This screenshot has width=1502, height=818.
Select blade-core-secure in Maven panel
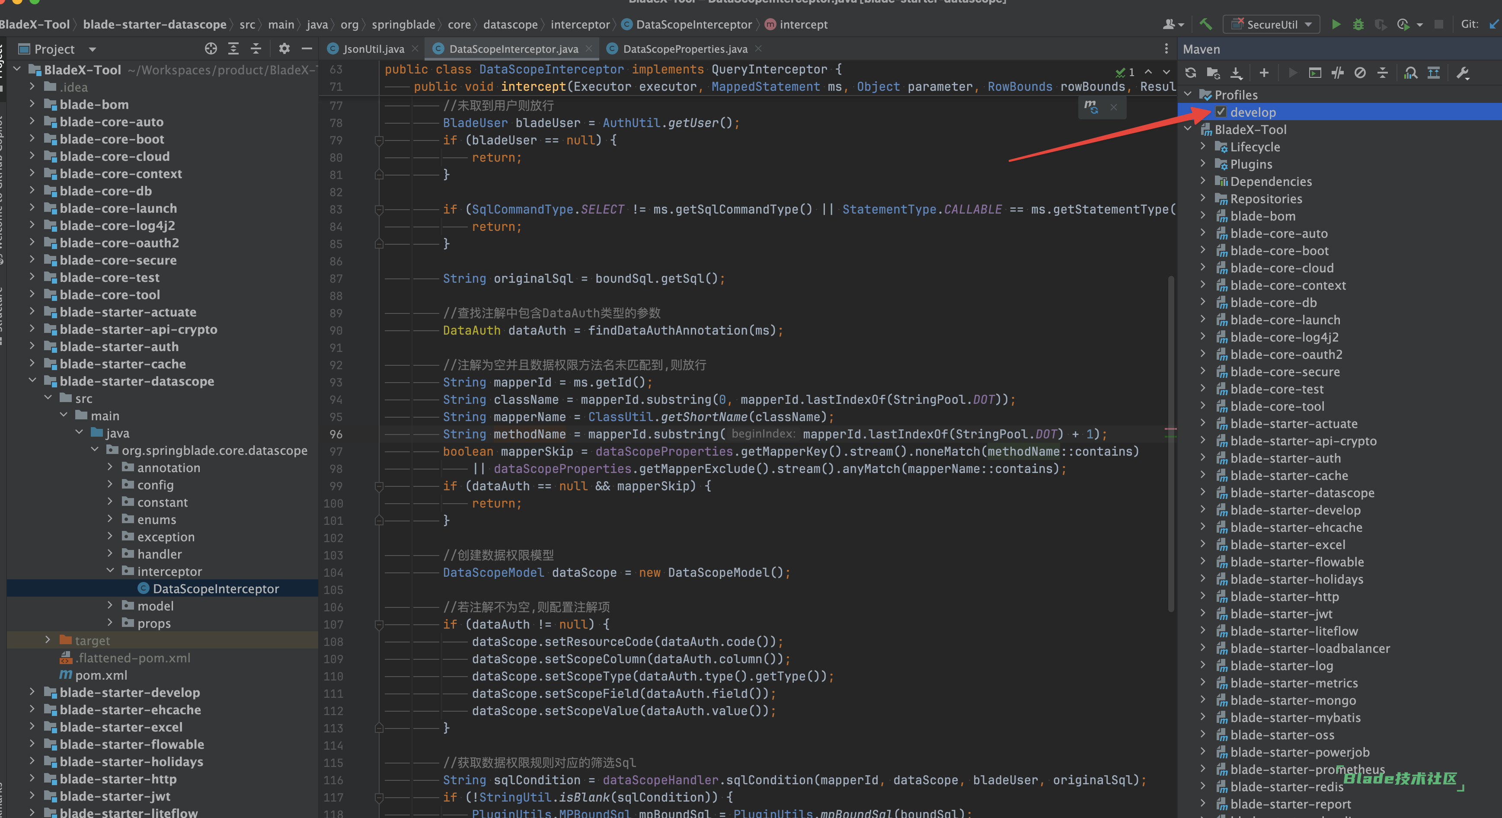1285,371
